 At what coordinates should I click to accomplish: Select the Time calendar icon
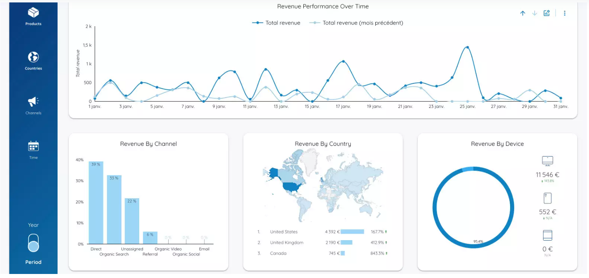pos(33,146)
